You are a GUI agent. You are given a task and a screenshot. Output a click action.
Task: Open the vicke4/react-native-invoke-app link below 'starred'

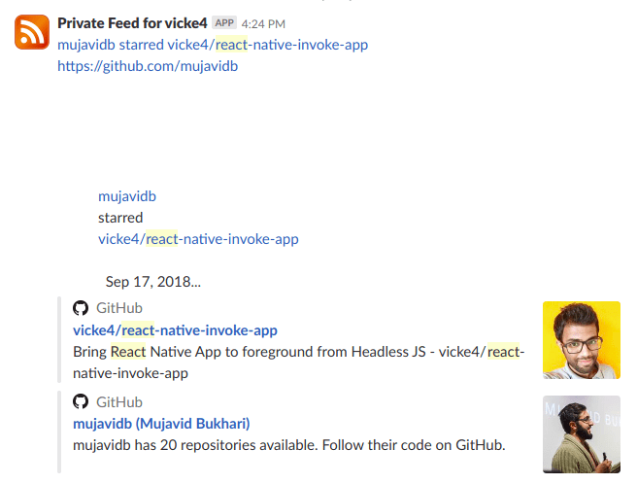[x=198, y=239]
